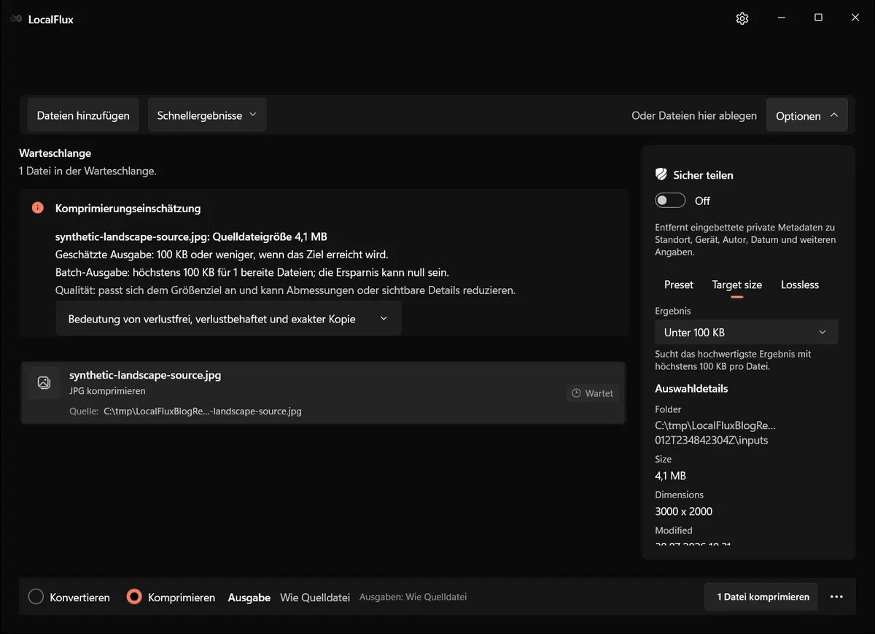Click the Dateien hinzufügen button
Viewport: 875px width, 634px height.
pyautogui.click(x=83, y=115)
